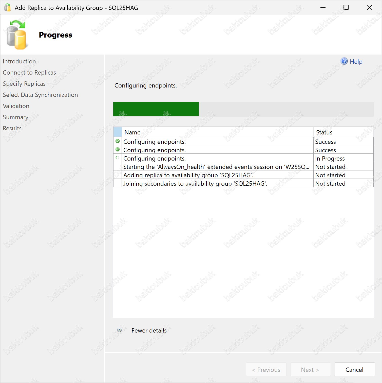This screenshot has height=383, width=382.
Task: Select the Specify Replicas step
Action: 24,84
